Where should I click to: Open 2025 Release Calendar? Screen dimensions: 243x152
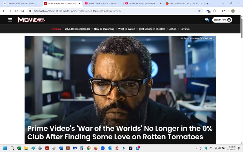coord(77,29)
